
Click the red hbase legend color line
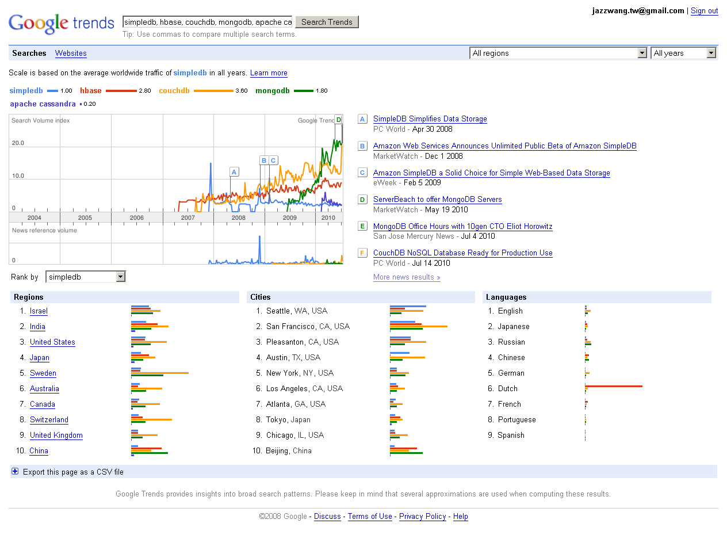(x=121, y=91)
